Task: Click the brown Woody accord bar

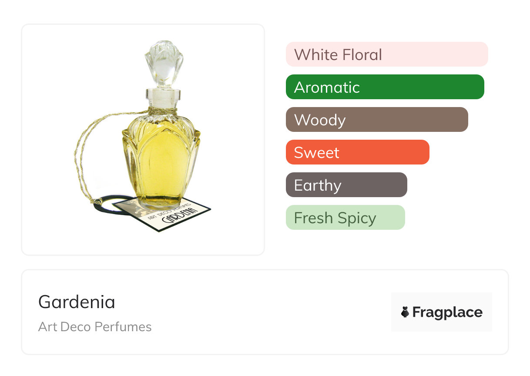Action: 376,120
